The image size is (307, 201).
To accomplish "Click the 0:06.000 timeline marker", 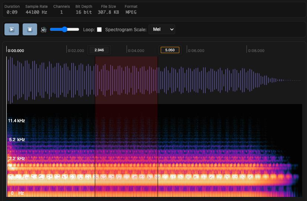I will pos(196,51).
